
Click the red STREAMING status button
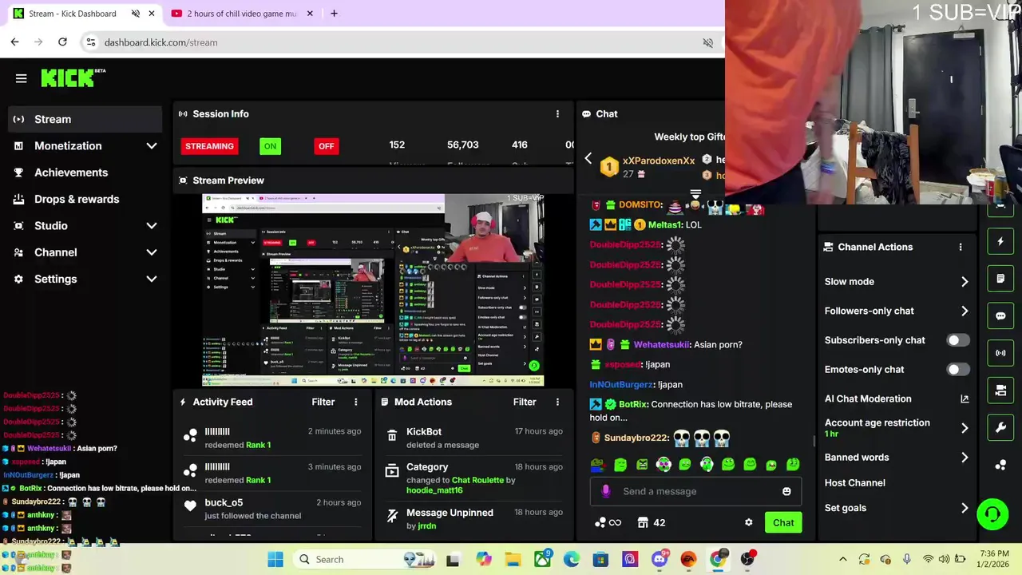209,146
